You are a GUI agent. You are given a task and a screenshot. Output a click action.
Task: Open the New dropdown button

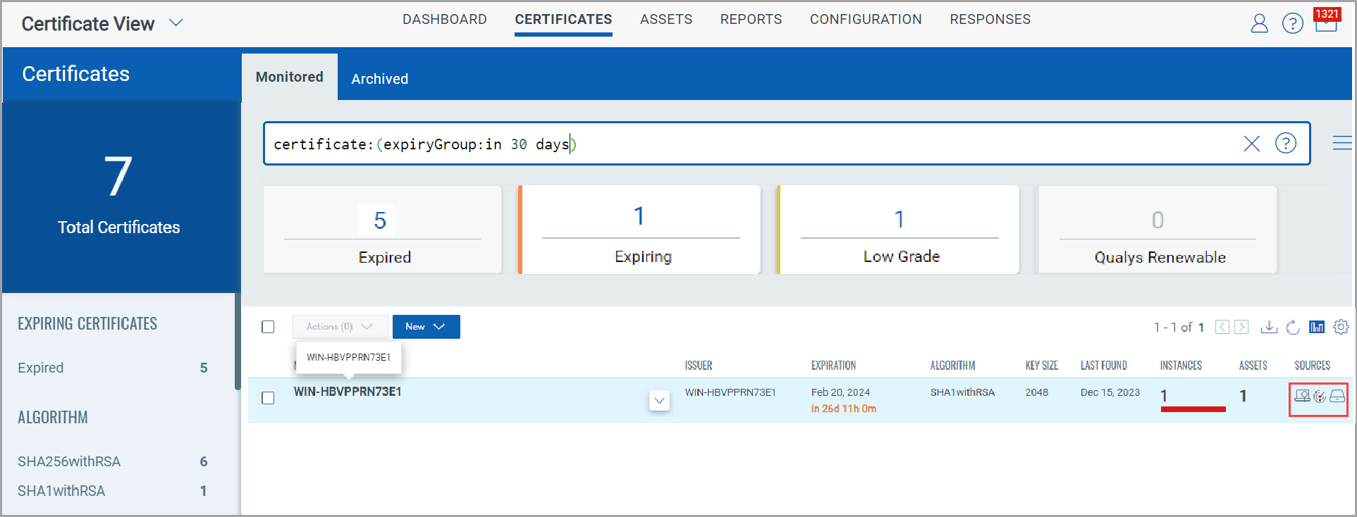click(x=426, y=327)
